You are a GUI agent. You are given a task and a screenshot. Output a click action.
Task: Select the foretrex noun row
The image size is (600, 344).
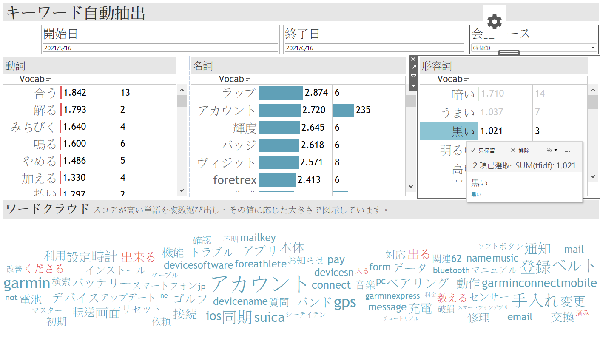click(x=298, y=180)
